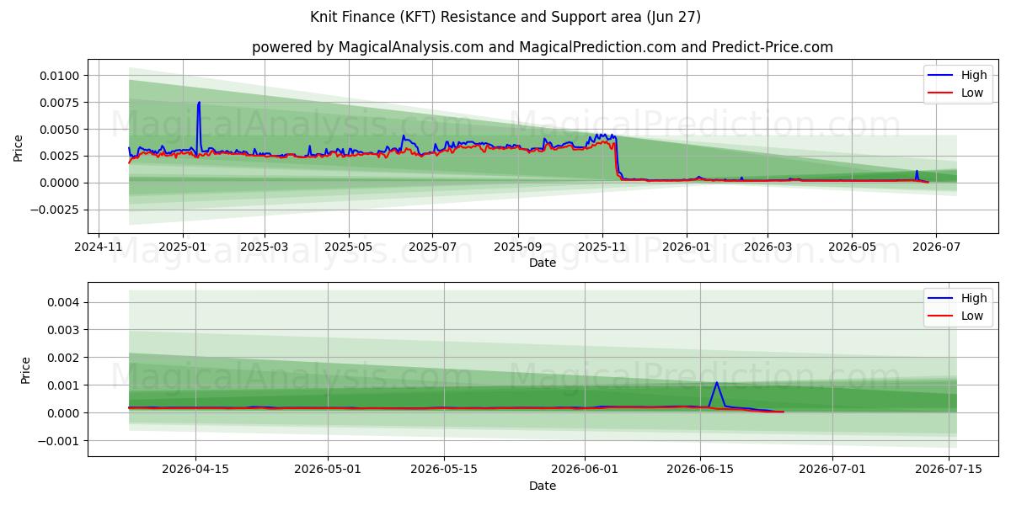
Task: Click the top chart 'Date' x-axis label
Action: pos(543,263)
